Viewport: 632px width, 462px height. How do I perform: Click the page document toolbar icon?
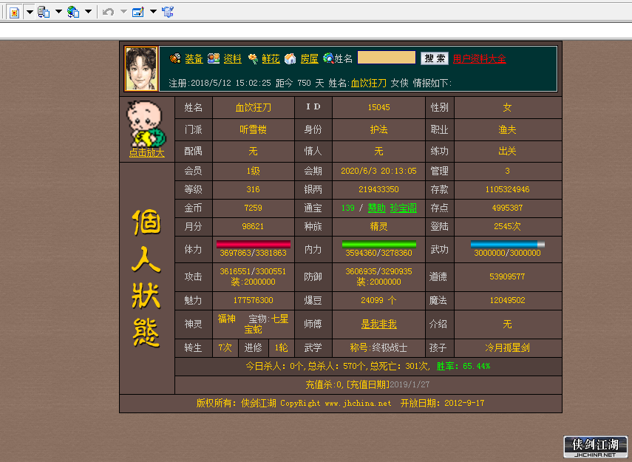coord(15,13)
